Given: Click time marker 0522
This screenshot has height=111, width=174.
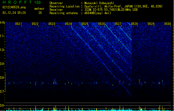Looking at the screenshot, I should (x=35, y=24).
